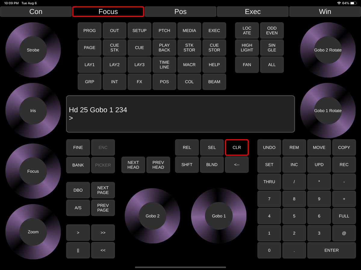
Task: Select layout LAY1
Action: coord(90,65)
